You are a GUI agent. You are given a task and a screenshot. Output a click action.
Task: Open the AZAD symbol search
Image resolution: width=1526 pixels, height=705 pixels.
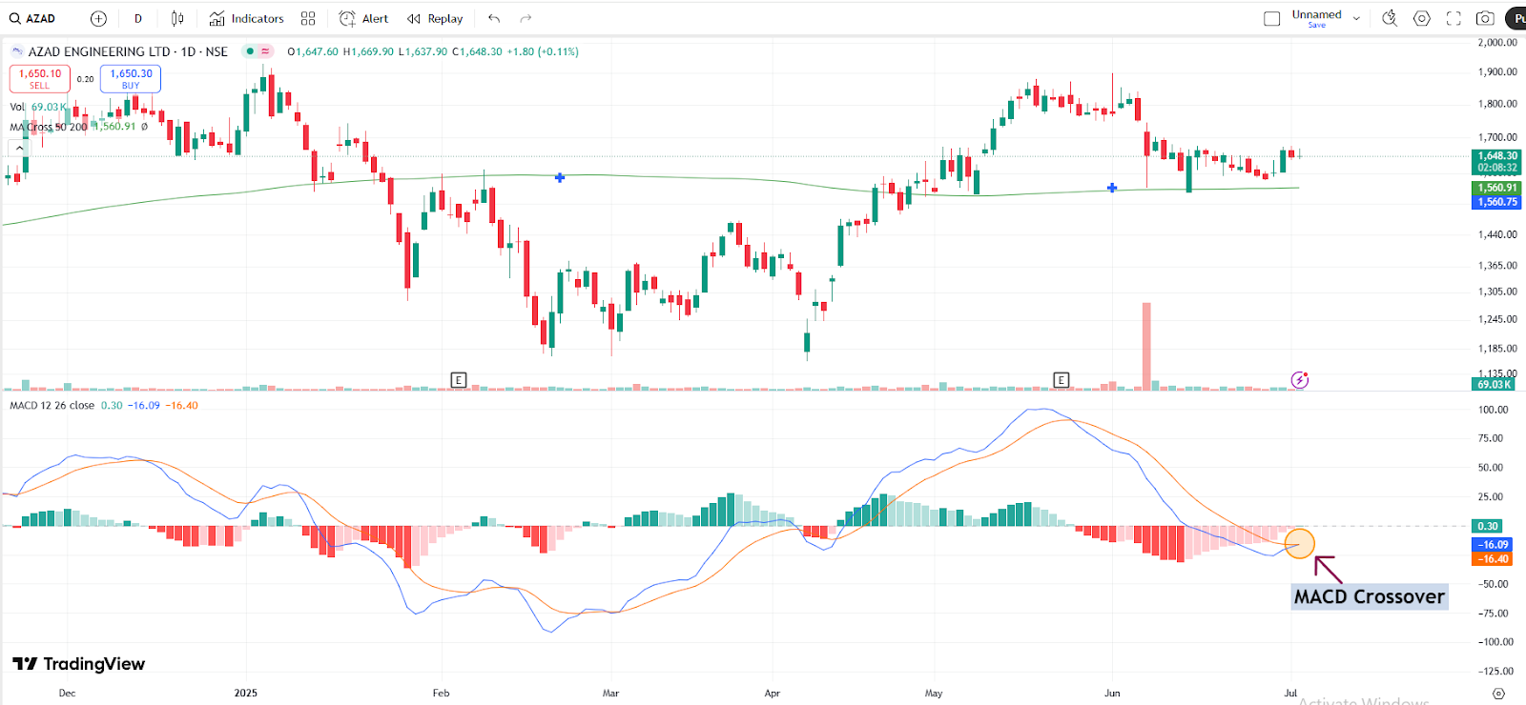[32, 18]
